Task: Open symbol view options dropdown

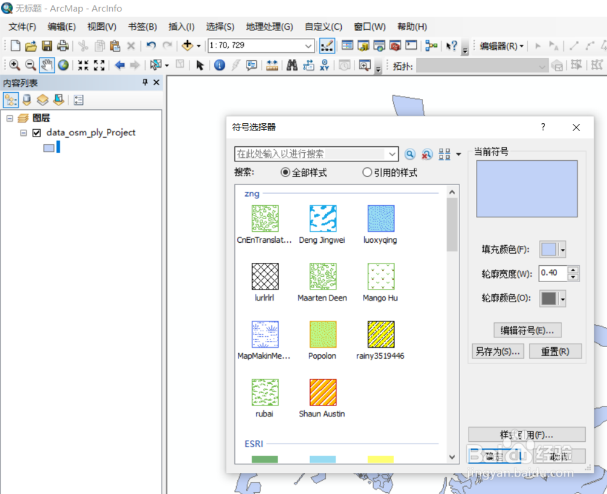Action: (458, 154)
